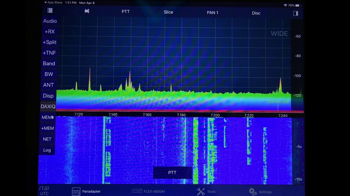The image size is (350, 196).
Task: Tap the UTC clock display
Action: coord(44,191)
